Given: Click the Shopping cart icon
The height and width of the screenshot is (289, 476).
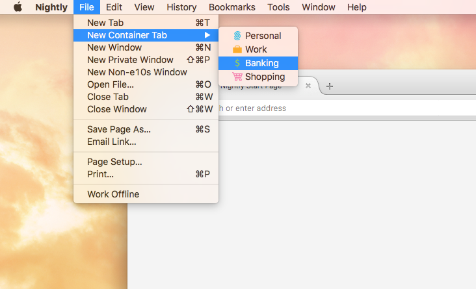Looking at the screenshot, I should click(237, 77).
